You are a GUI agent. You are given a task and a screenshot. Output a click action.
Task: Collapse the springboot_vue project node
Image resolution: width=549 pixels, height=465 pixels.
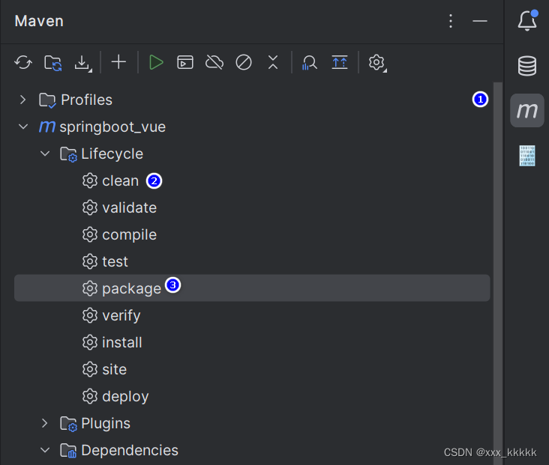click(x=23, y=127)
